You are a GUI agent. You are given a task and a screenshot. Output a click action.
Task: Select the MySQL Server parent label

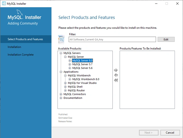[76, 57]
